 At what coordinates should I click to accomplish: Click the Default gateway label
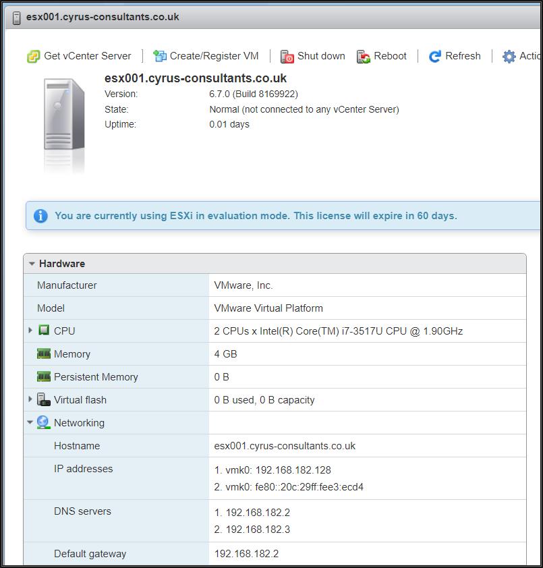(x=90, y=554)
